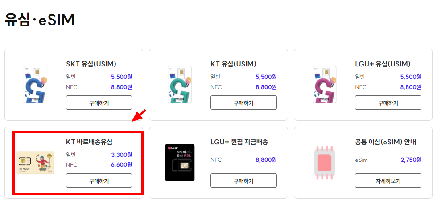Select the KT 바로배송유심 title
This screenshot has height=213, width=437.
click(89, 142)
